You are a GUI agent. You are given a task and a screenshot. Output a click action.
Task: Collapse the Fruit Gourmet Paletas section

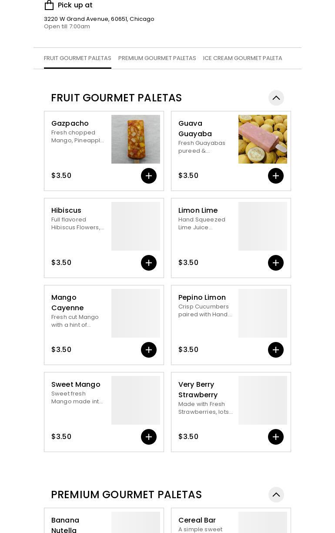pyautogui.click(x=276, y=98)
